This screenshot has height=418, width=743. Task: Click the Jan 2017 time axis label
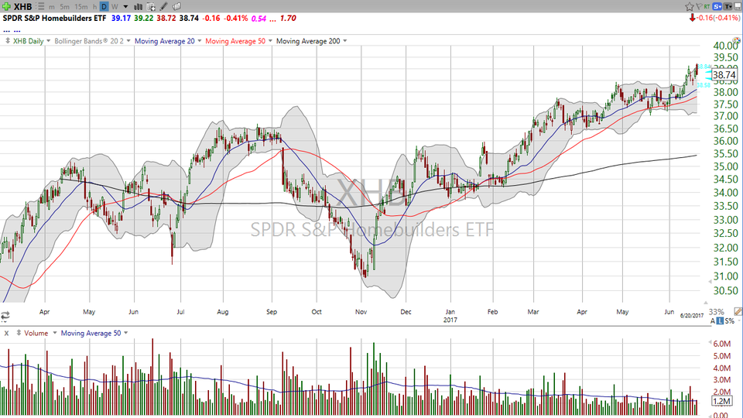450,316
